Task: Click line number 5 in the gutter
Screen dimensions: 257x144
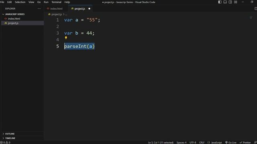Action: pyautogui.click(x=57, y=46)
